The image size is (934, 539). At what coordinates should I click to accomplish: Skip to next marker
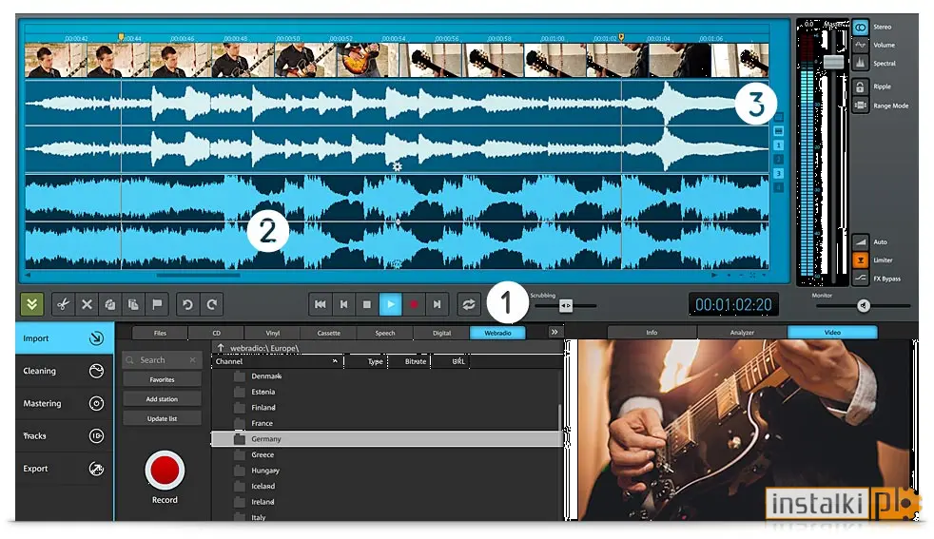tap(438, 304)
